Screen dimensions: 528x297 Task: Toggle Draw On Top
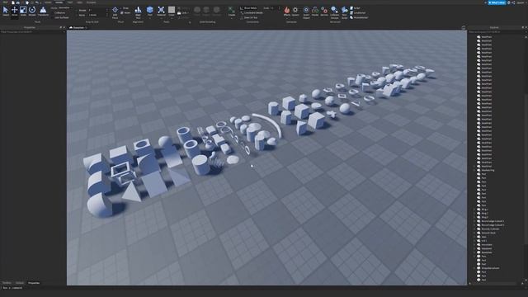248,17
